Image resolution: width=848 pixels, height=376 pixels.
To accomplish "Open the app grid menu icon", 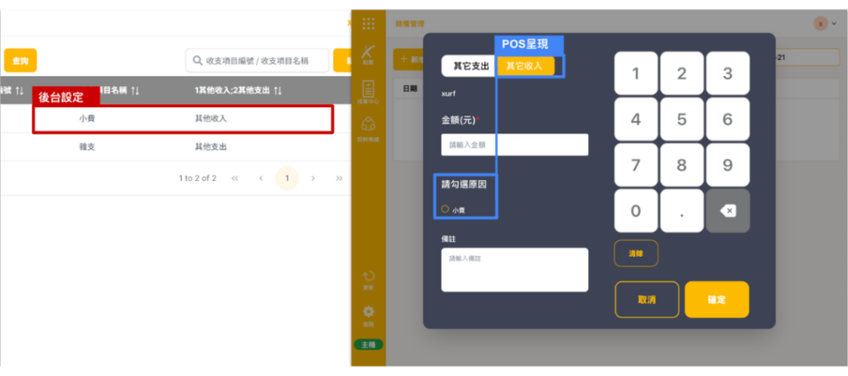I will pos(369,24).
